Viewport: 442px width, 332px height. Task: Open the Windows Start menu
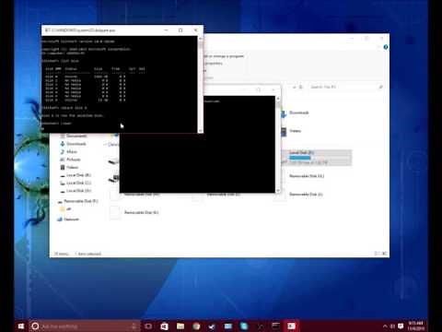click(x=21, y=326)
